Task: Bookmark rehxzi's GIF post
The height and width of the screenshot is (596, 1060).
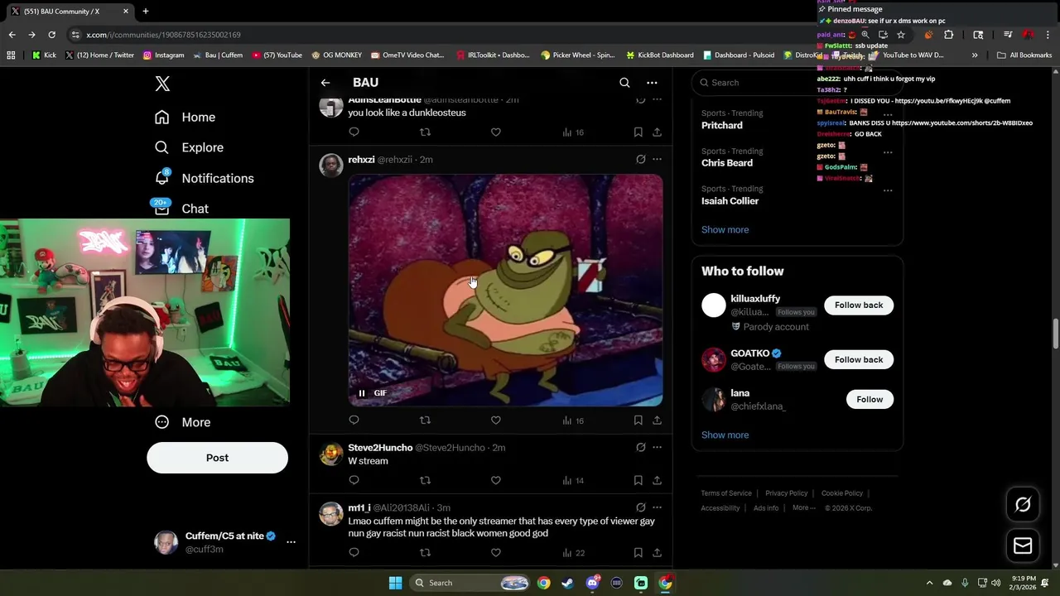Action: [x=638, y=421]
